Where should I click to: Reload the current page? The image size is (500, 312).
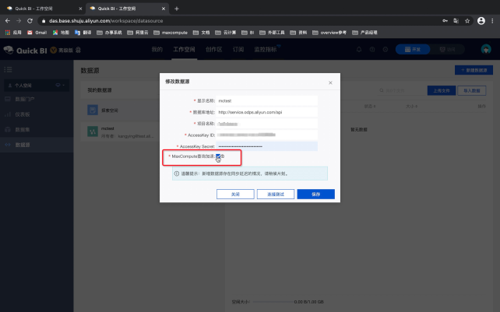(x=30, y=21)
